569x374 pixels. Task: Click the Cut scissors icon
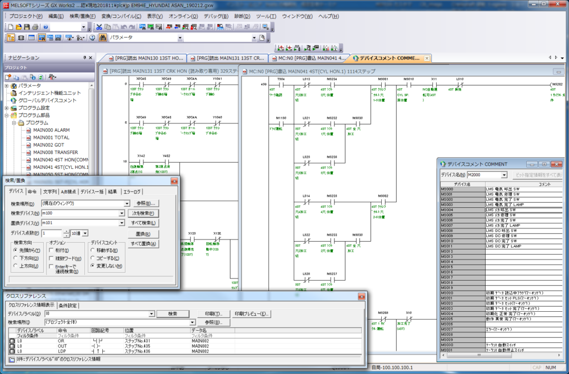[x=99, y=27]
